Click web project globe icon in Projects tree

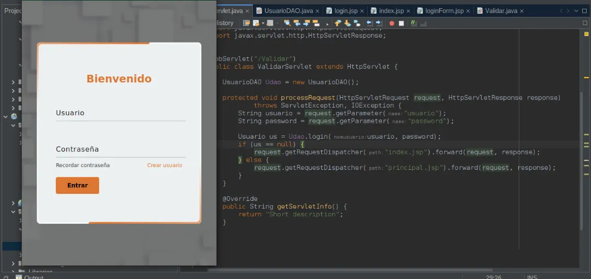click(x=14, y=116)
